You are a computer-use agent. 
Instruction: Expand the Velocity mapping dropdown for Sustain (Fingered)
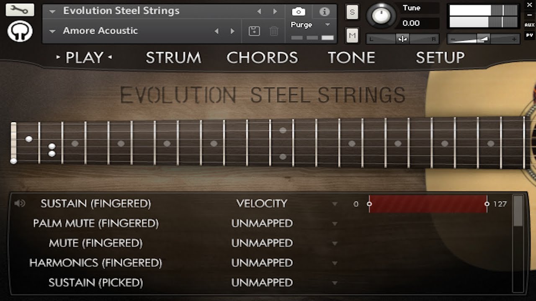pyautogui.click(x=335, y=204)
